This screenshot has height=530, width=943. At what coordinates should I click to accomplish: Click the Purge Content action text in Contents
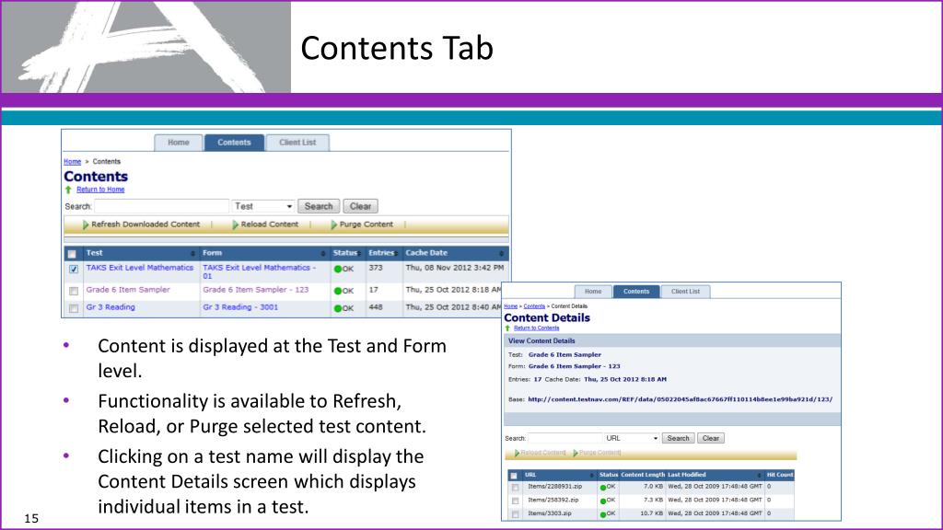(x=367, y=225)
